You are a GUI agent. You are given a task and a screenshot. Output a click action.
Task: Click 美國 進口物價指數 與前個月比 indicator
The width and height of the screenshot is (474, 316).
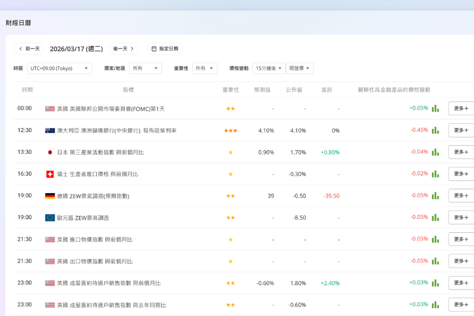click(x=95, y=240)
